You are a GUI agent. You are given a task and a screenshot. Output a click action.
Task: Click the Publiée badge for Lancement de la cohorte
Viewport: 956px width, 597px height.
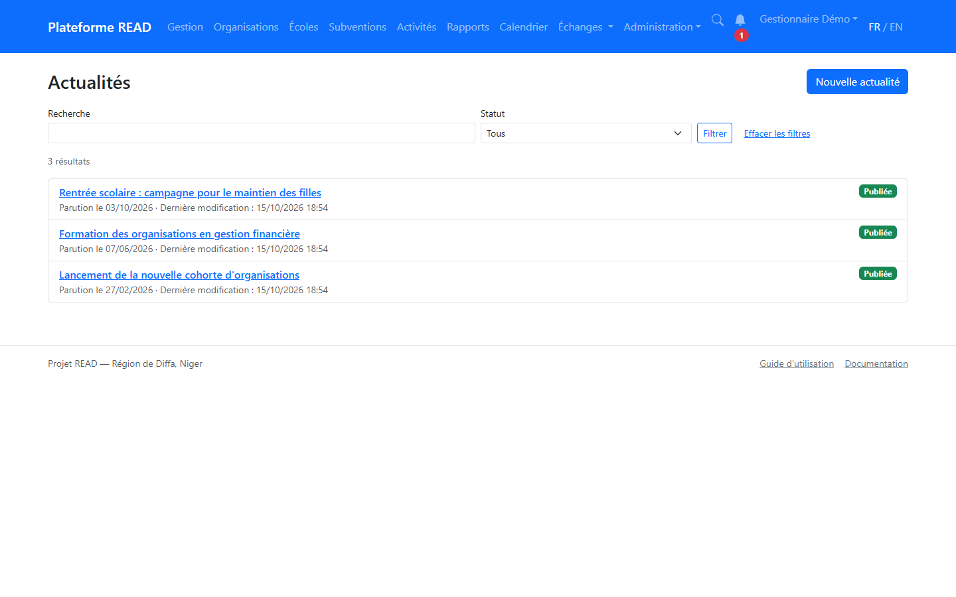(878, 273)
